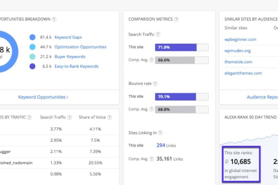Click the Buyer Keywords legend dot
This screenshot has height=185, width=278.
pos(32,57)
